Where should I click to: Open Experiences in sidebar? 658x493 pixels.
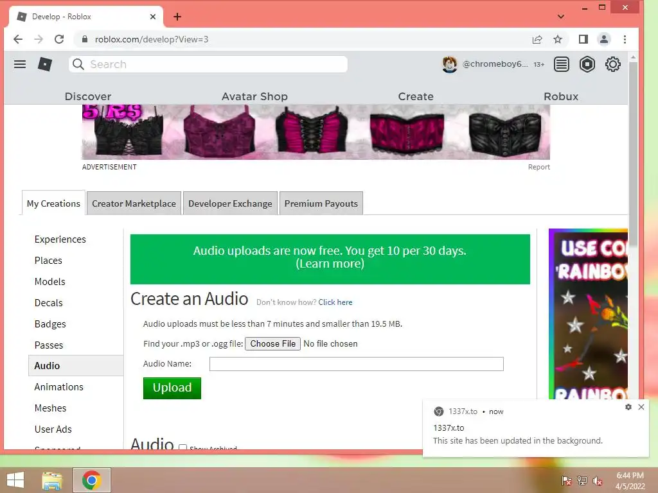(60, 239)
